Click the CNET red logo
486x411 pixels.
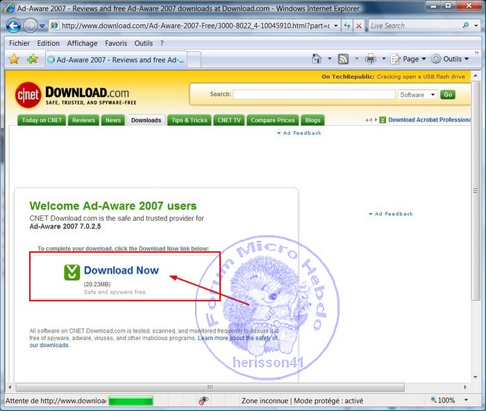[28, 95]
